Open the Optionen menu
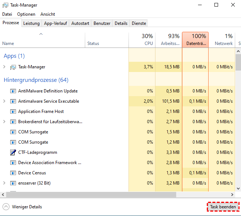241x216 pixels. [26, 14]
